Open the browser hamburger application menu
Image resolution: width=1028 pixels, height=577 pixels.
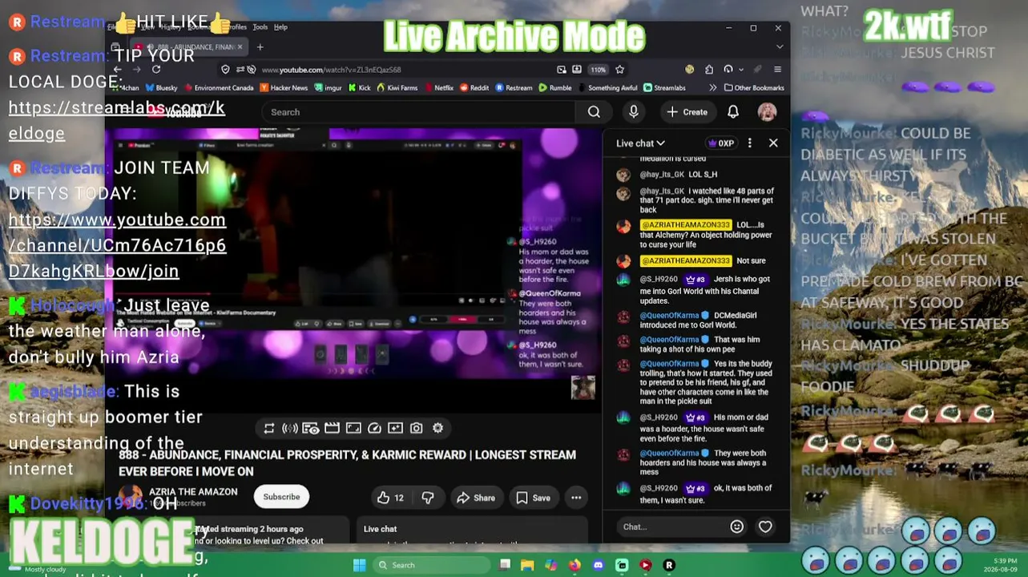tap(776, 70)
